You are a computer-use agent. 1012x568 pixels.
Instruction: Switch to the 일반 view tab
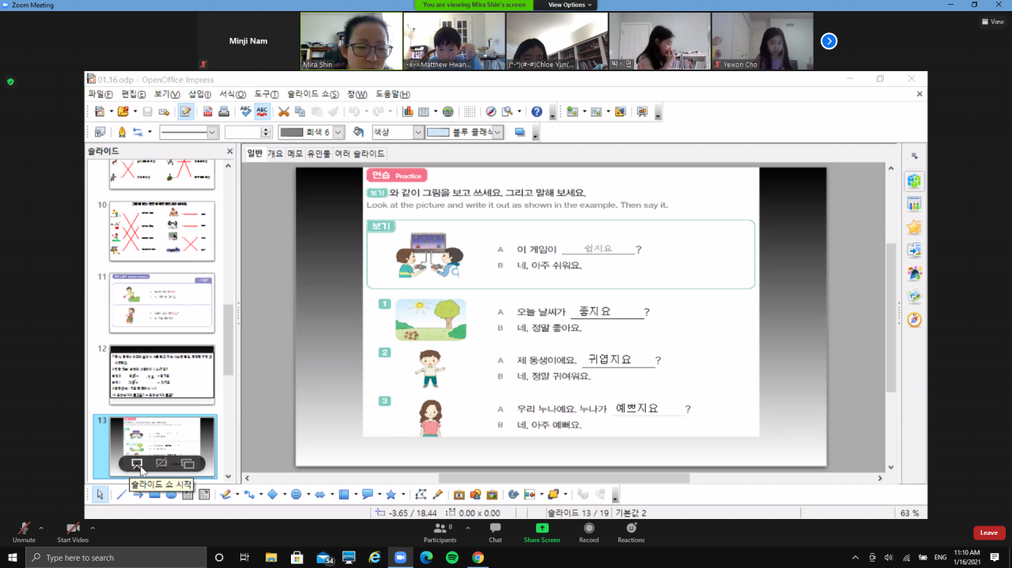255,153
